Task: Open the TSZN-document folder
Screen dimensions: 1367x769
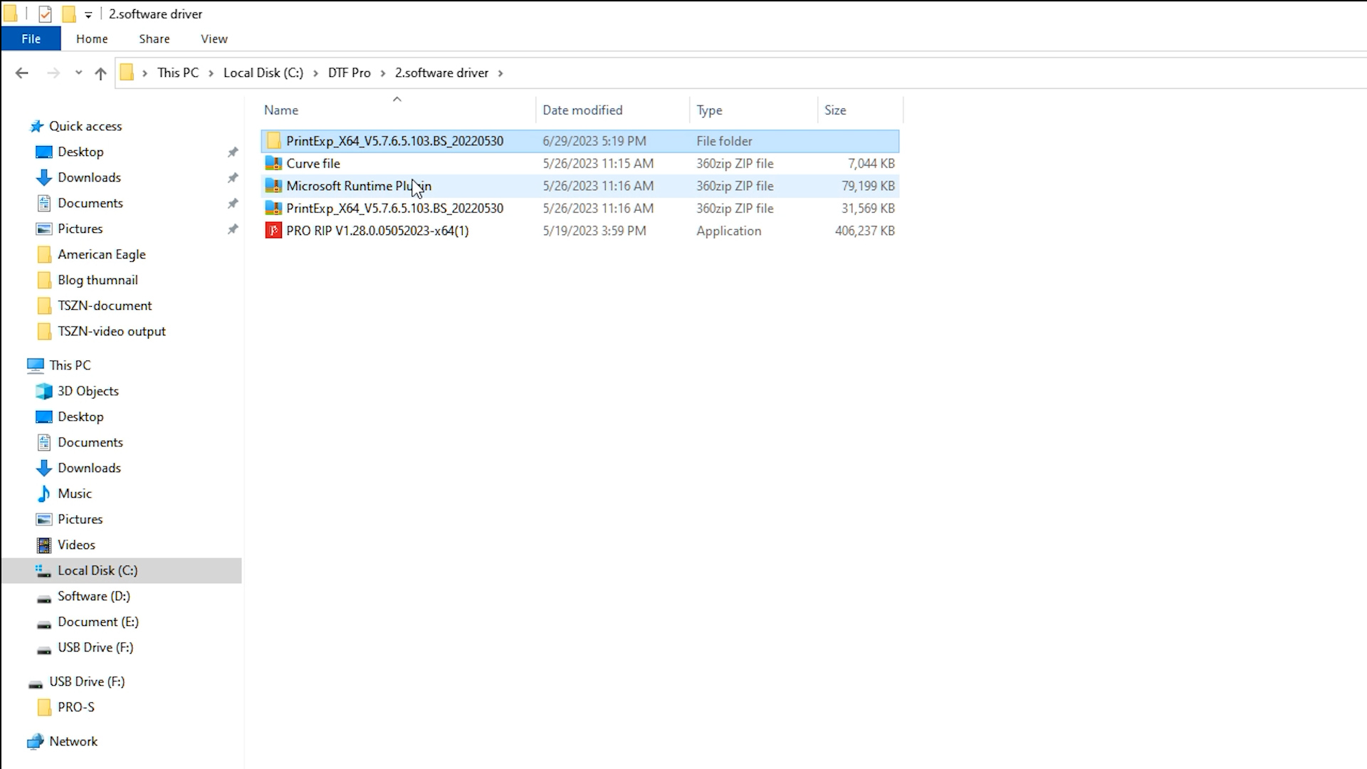Action: click(105, 305)
